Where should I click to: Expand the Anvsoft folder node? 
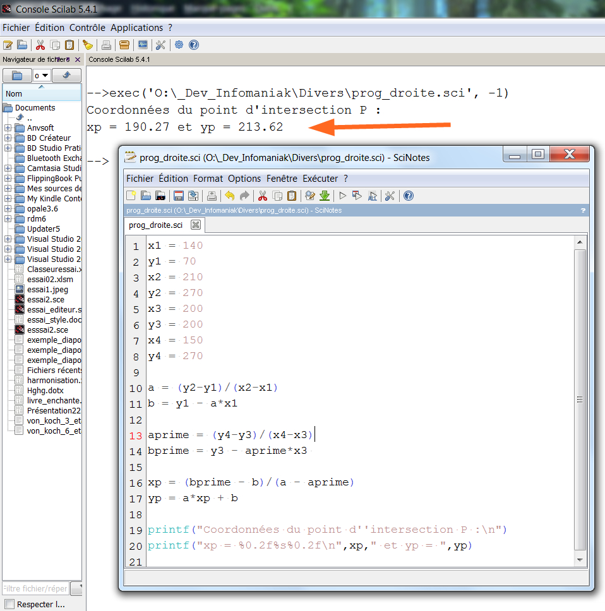(8, 128)
